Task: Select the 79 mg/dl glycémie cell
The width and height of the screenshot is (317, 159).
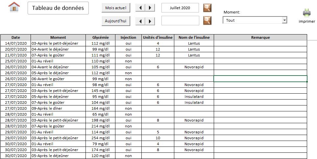Action: coord(101,144)
